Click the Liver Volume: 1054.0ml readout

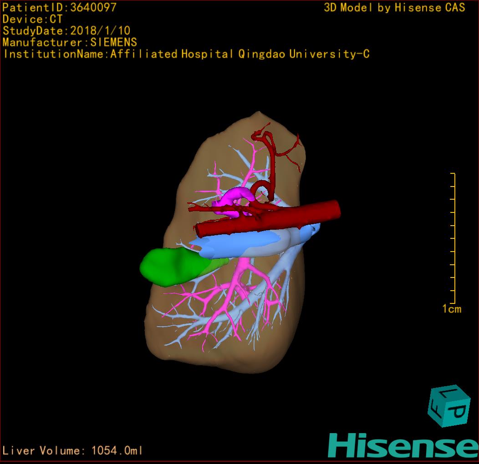pos(73,451)
